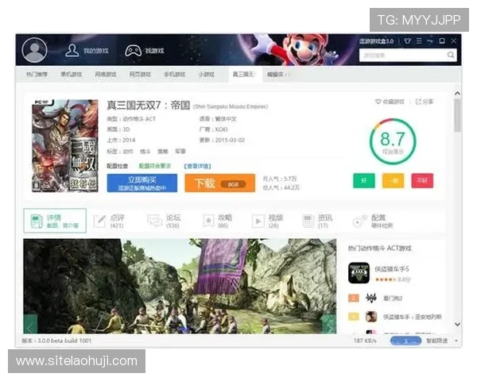
Task: Rate the game 好 (green button)
Action: (364, 180)
